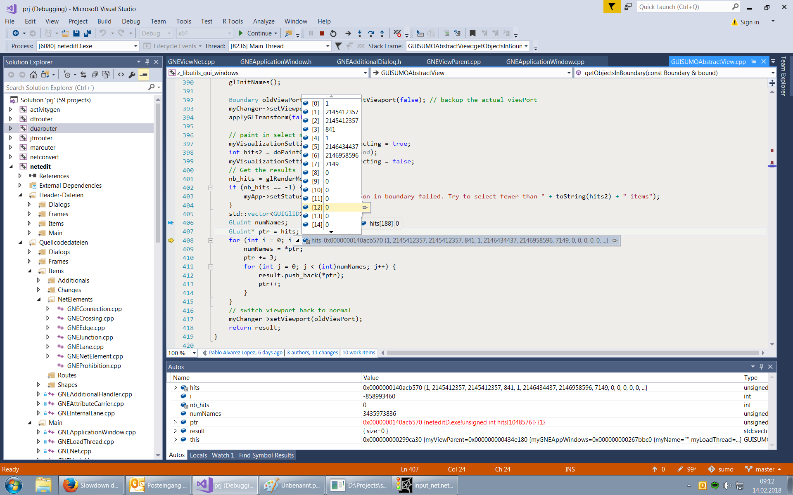The image size is (793, 495).
Task: Toggle the breakpoint on line 408
Action: pyautogui.click(x=171, y=240)
